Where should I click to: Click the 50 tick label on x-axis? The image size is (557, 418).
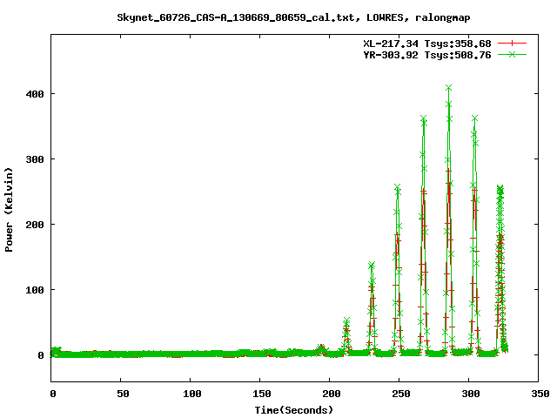pyautogui.click(x=123, y=394)
